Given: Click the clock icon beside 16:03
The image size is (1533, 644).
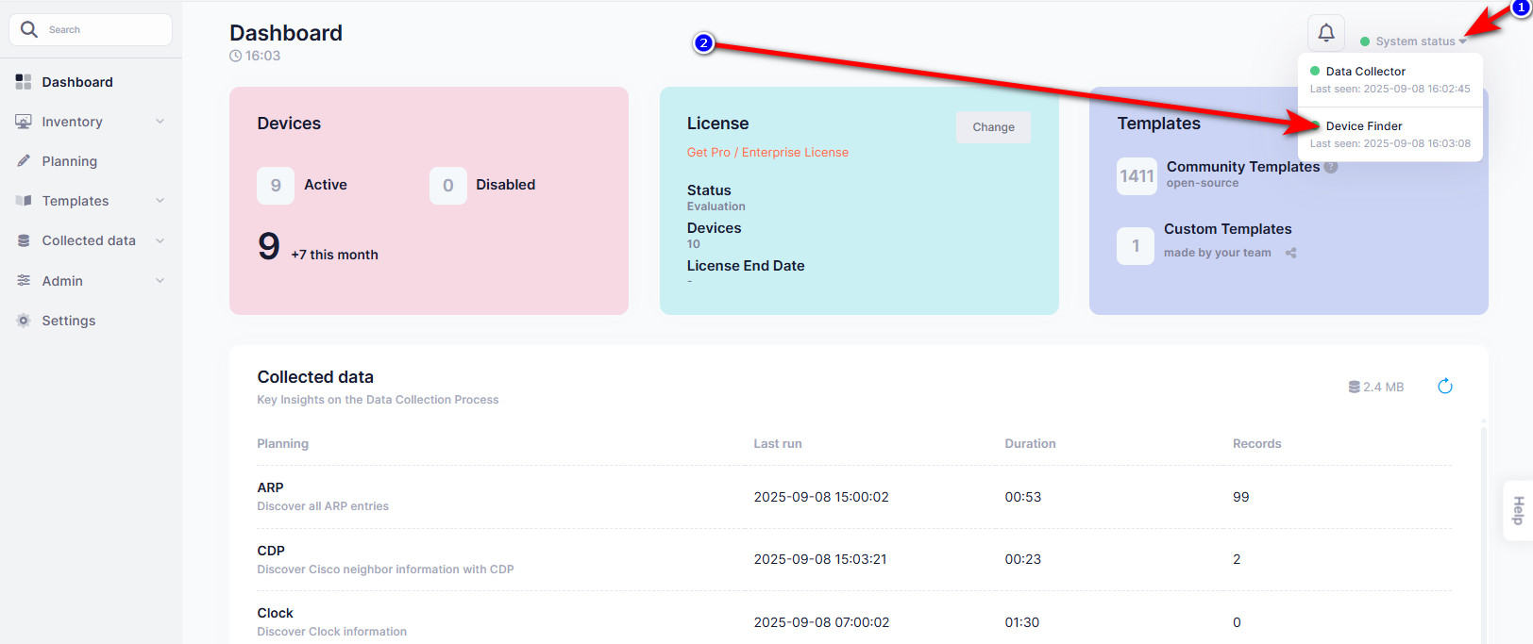Looking at the screenshot, I should point(235,56).
